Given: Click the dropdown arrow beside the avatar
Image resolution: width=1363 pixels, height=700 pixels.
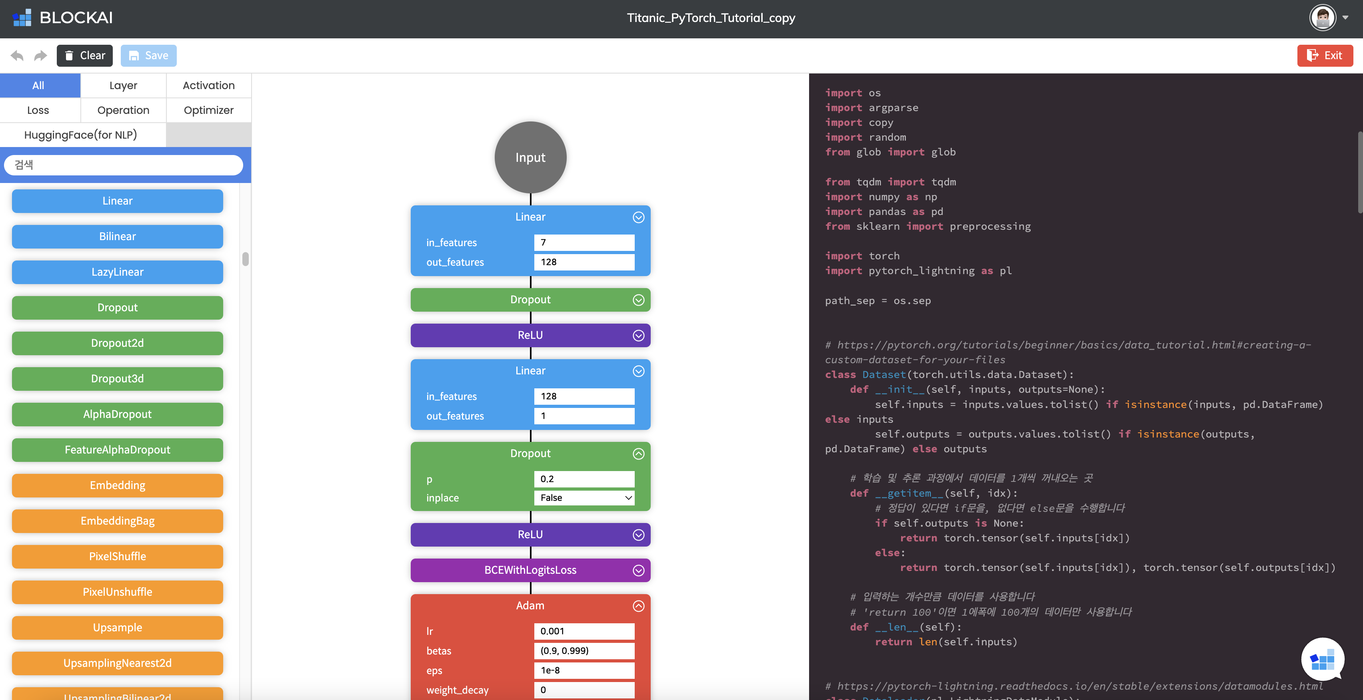Looking at the screenshot, I should point(1345,18).
